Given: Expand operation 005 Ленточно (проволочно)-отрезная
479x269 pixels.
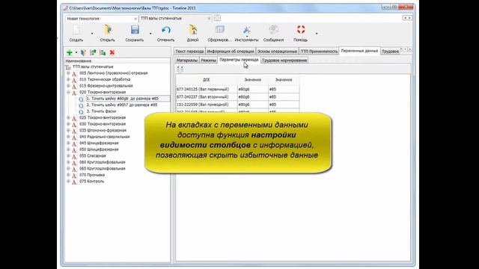Looking at the screenshot, I should tap(68, 73).
